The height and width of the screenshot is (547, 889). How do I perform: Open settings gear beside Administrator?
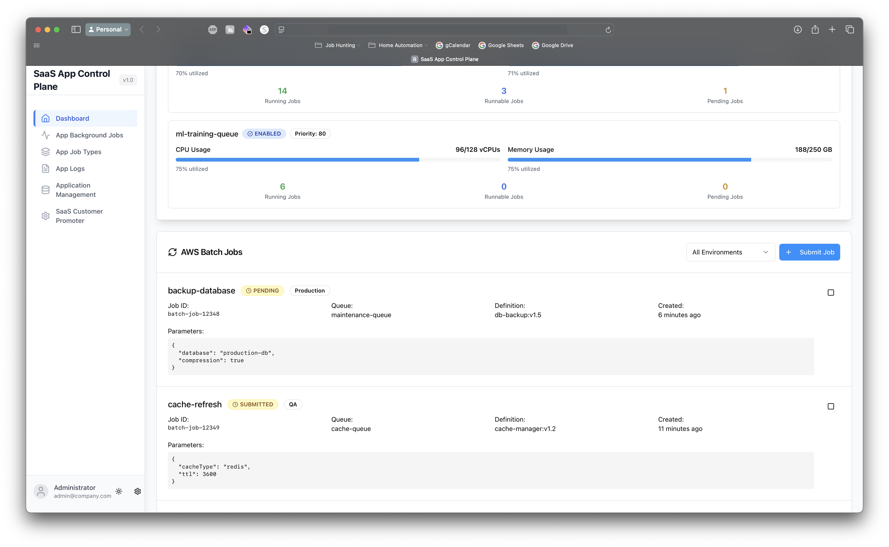[x=138, y=491]
